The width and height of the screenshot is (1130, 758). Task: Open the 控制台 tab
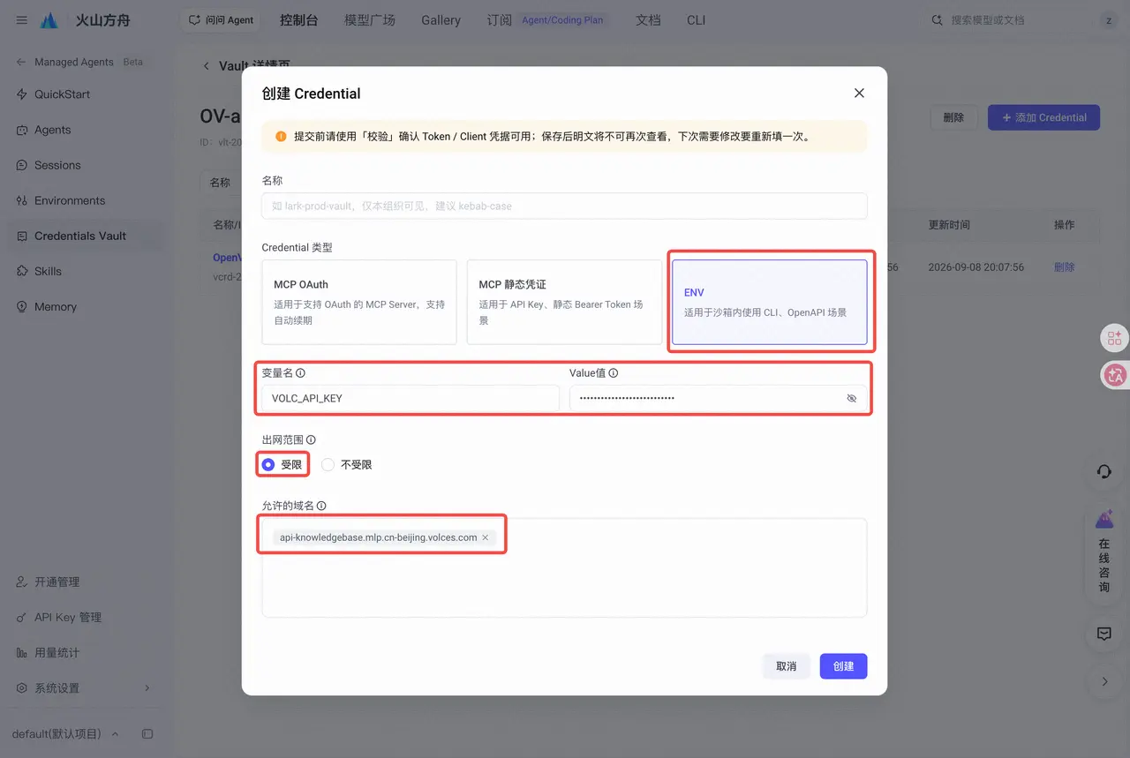[x=298, y=20]
